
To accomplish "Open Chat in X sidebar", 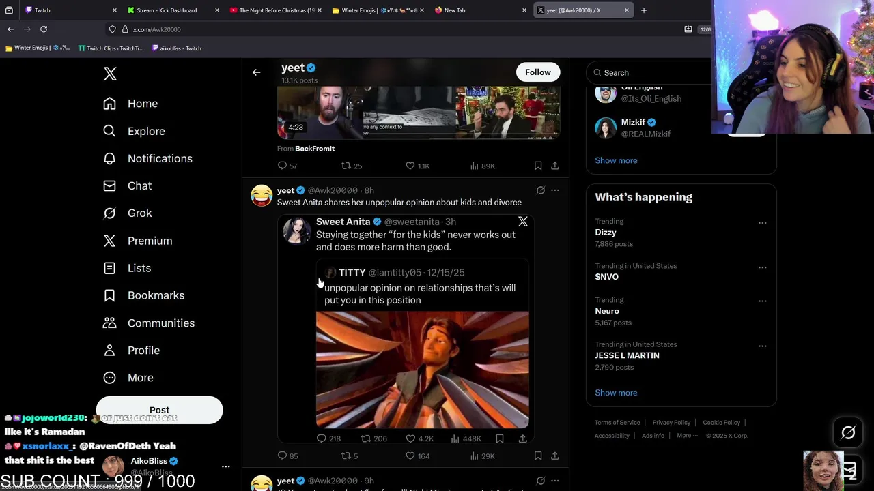I will point(128,185).
